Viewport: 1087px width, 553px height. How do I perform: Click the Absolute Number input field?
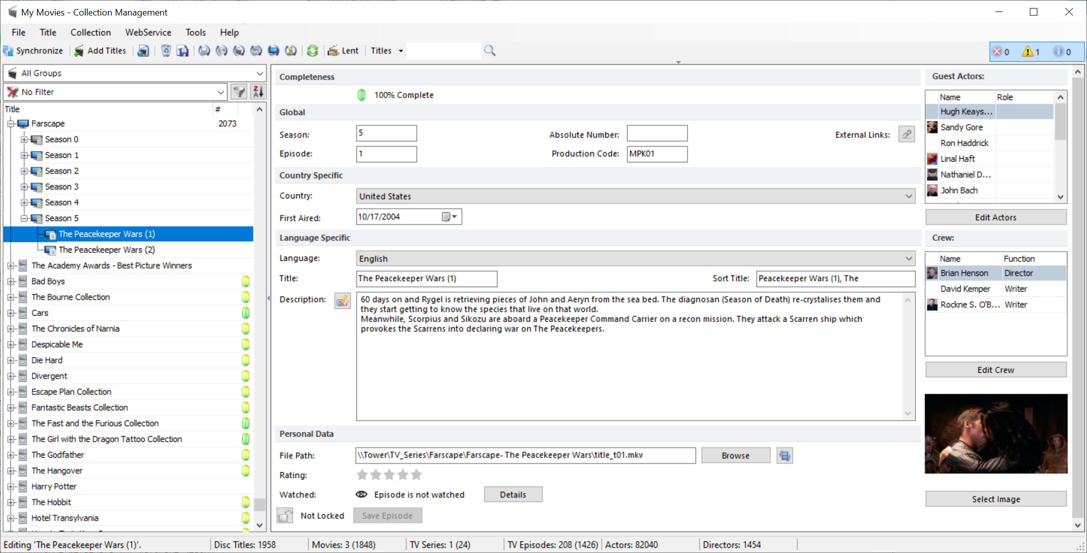[657, 133]
